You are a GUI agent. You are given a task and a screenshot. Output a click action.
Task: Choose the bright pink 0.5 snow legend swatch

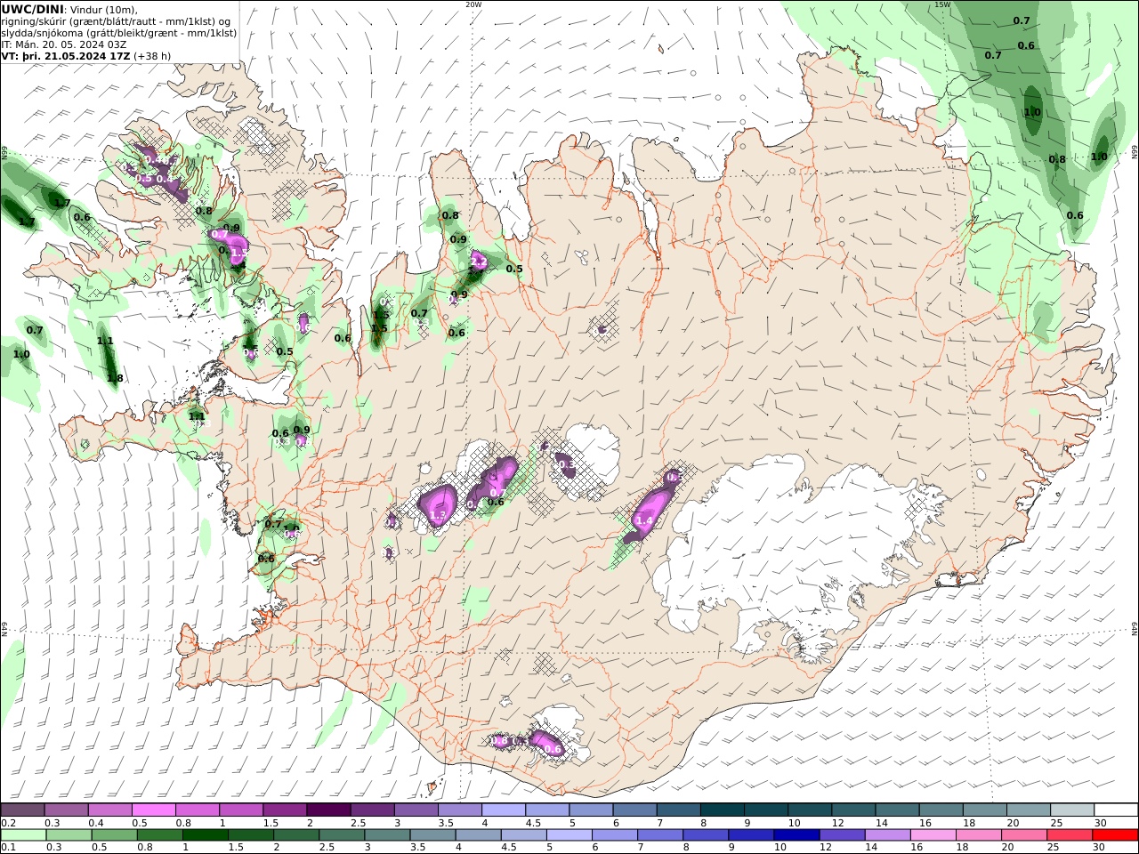tap(153, 810)
